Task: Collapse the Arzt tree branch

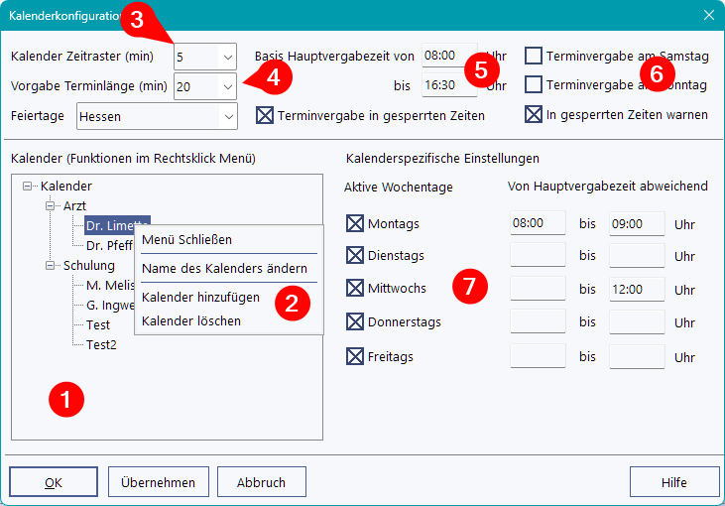Action: (x=51, y=206)
